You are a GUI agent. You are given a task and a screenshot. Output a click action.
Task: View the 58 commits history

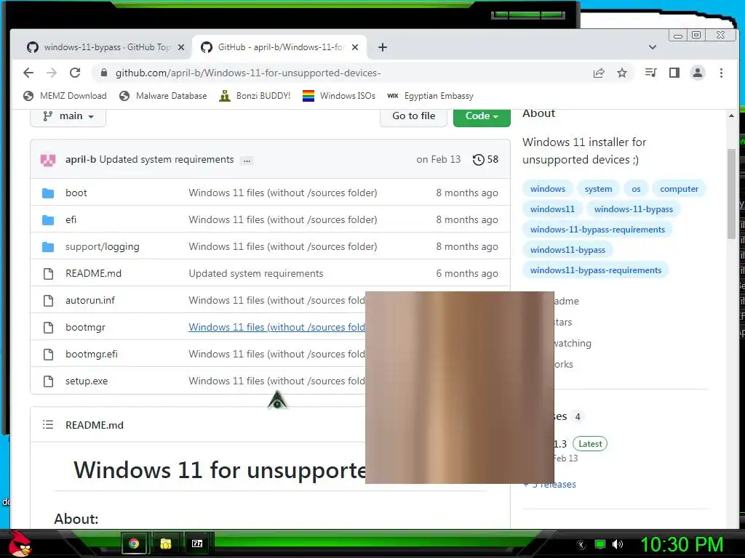click(x=485, y=159)
